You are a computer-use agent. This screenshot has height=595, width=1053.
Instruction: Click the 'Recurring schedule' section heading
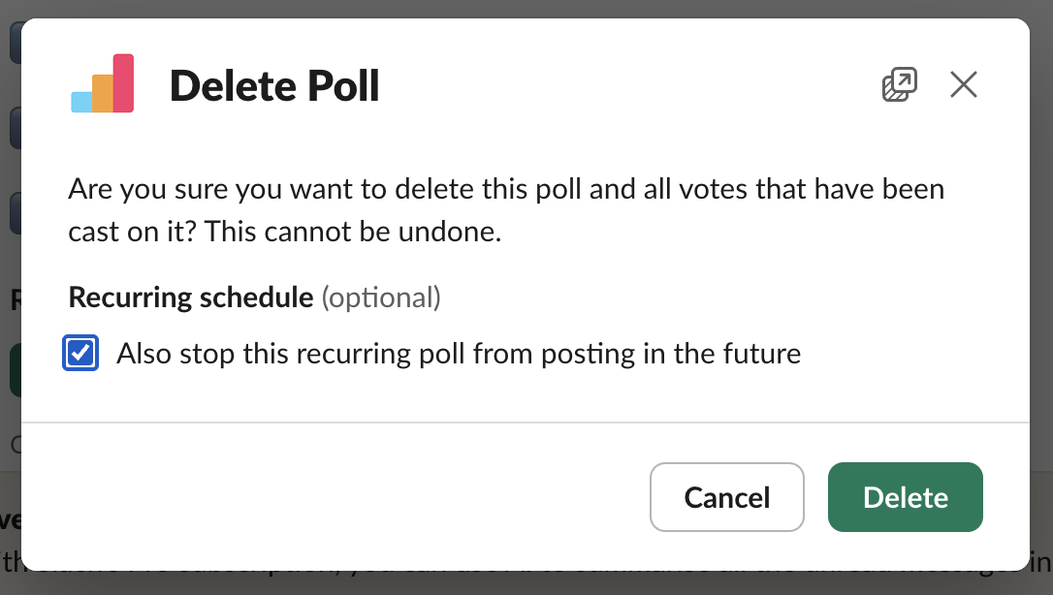pyautogui.click(x=190, y=297)
